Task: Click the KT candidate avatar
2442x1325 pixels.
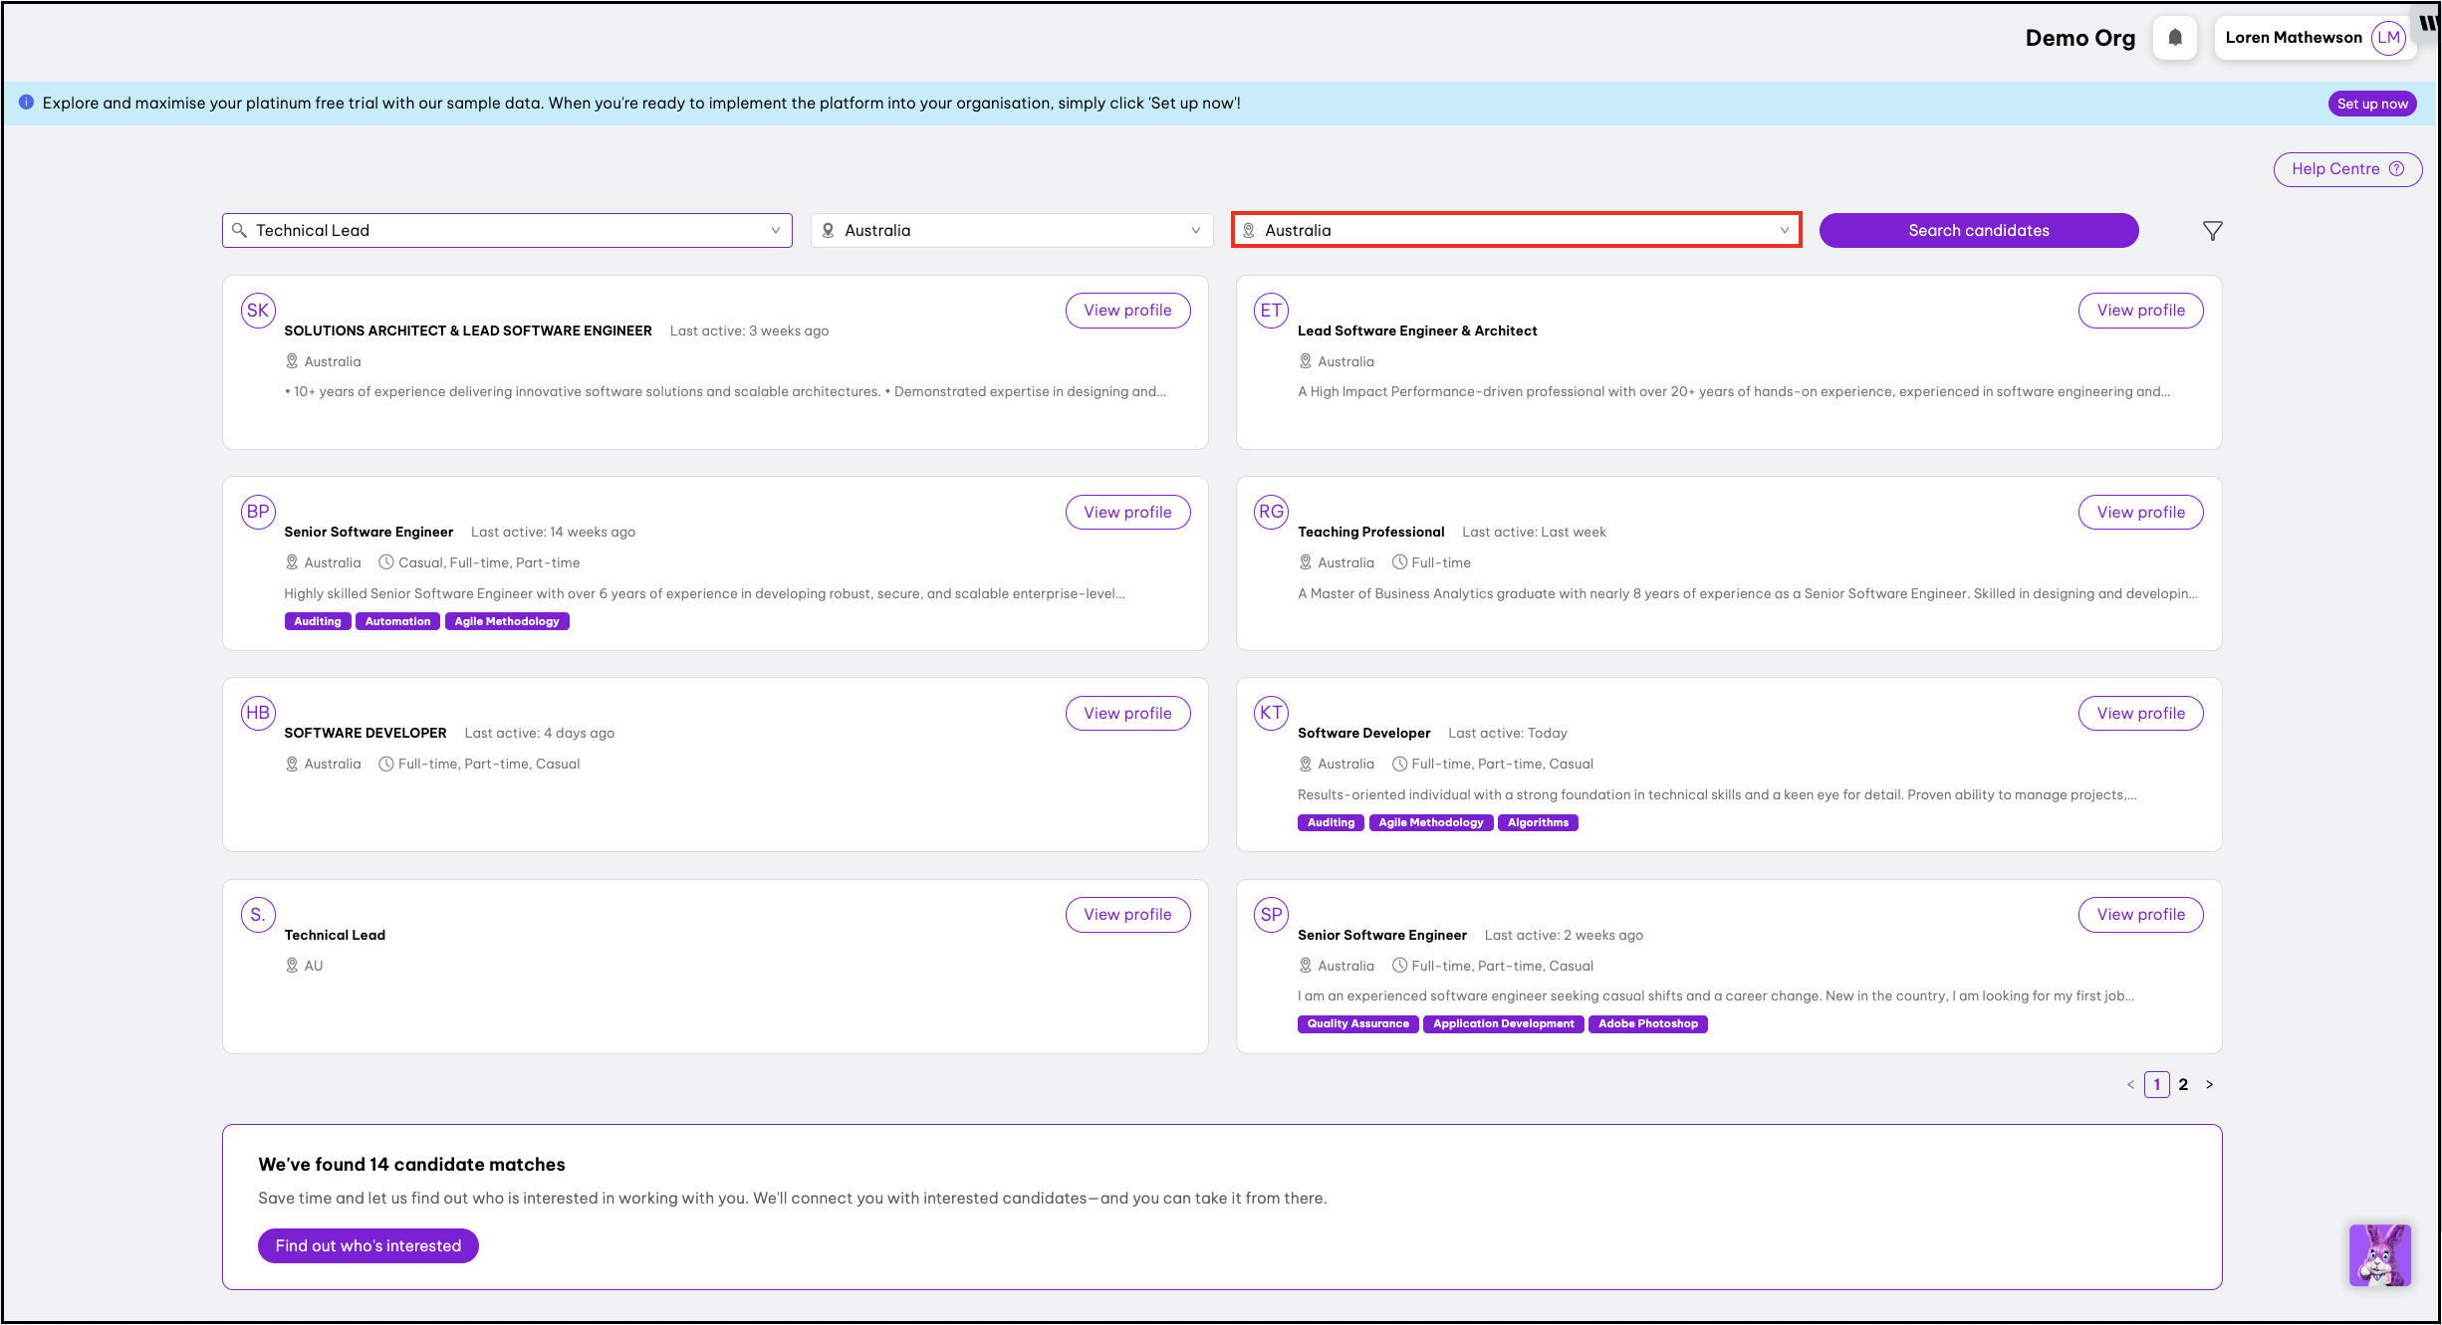Action: [1271, 713]
